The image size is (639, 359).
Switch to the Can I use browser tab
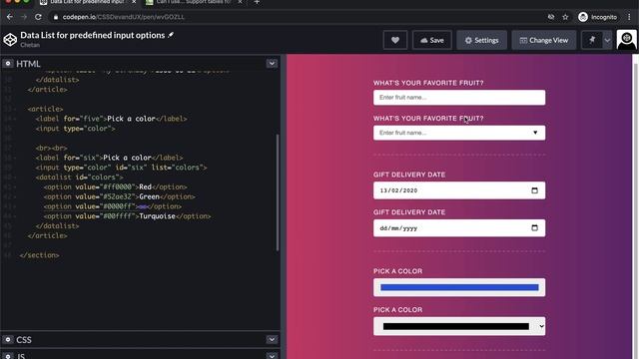click(193, 2)
